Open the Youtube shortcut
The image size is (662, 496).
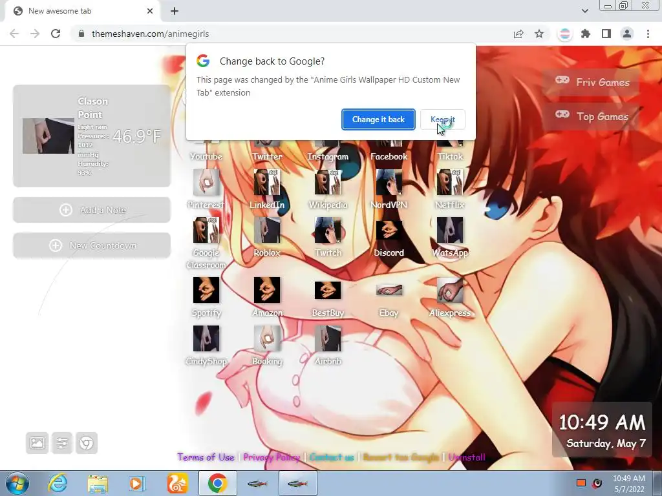pos(206,156)
